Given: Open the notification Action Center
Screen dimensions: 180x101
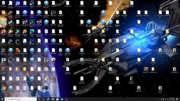Looking at the screenshot, I should pos(177,99).
